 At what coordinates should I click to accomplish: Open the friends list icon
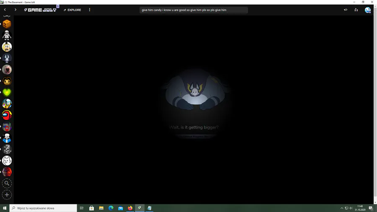click(x=356, y=10)
